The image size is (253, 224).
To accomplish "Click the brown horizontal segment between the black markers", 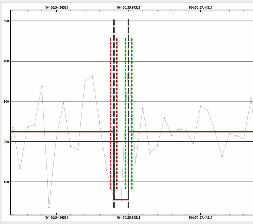I will (121, 200).
